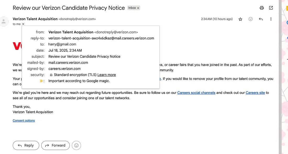Click the Reply button

pyautogui.click(x=26, y=145)
